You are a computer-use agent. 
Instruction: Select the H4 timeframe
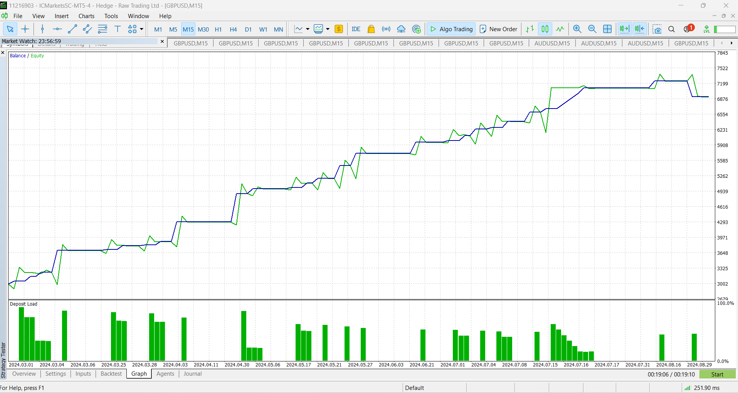click(233, 29)
